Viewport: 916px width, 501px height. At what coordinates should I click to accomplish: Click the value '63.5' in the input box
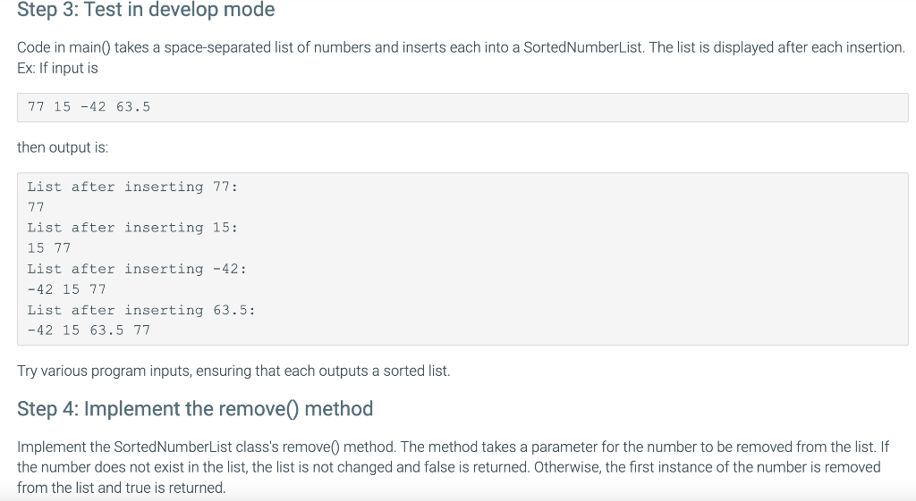[133, 107]
